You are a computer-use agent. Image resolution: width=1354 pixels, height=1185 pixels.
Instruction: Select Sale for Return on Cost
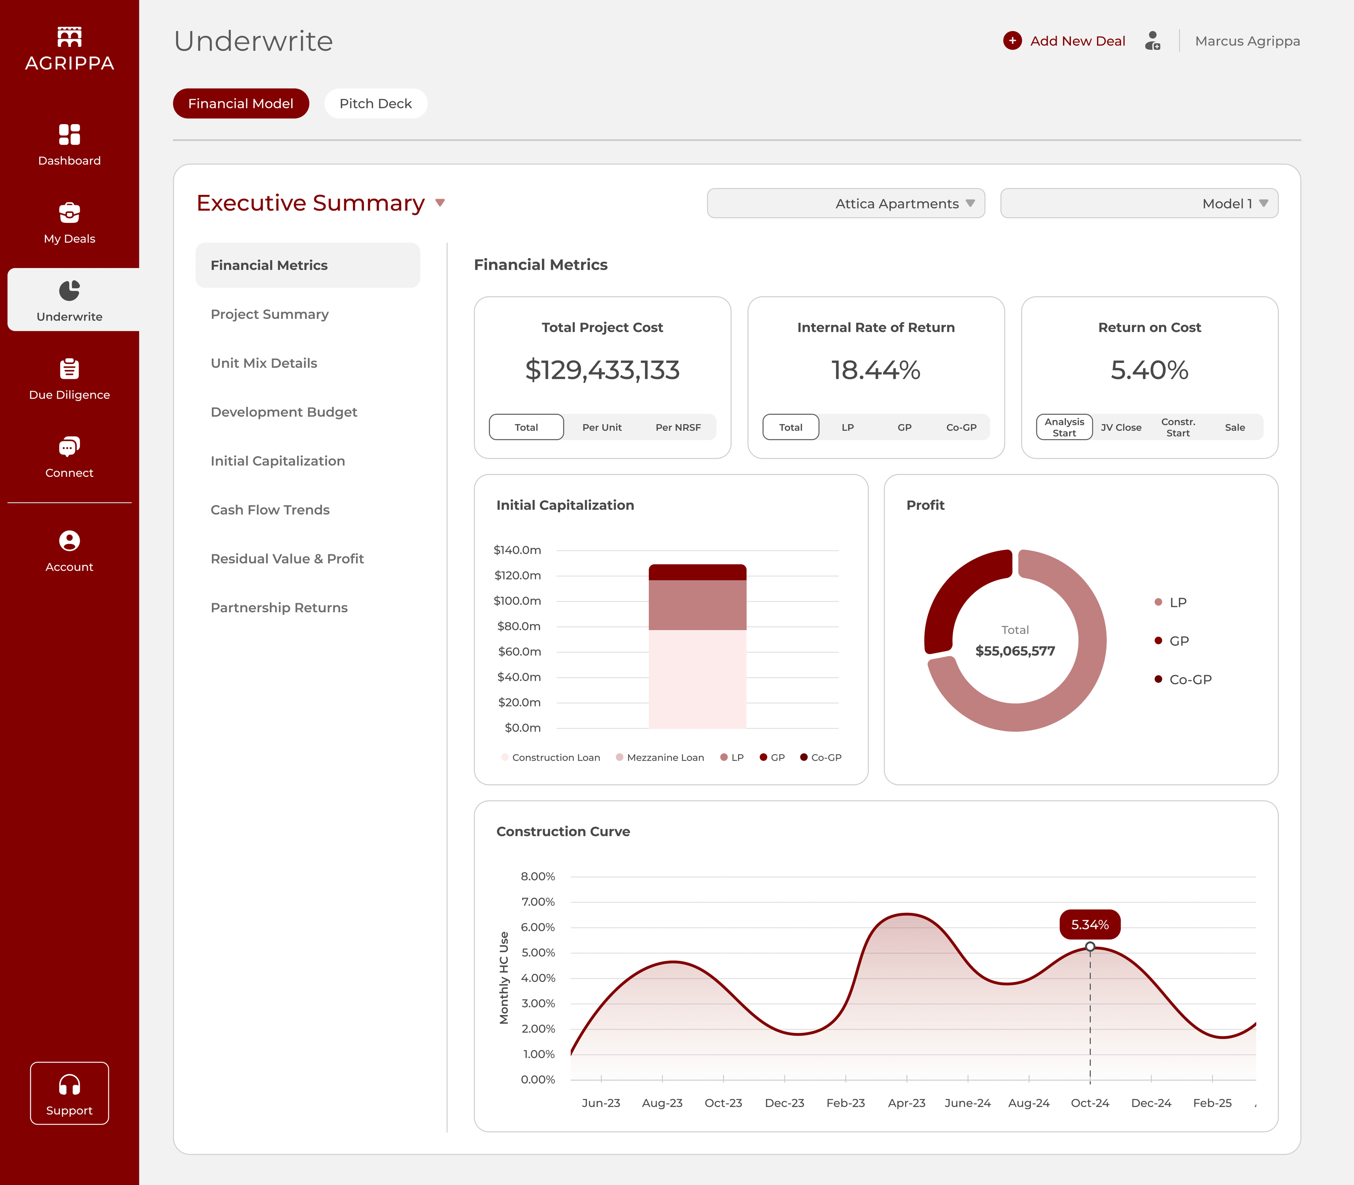[1235, 427]
